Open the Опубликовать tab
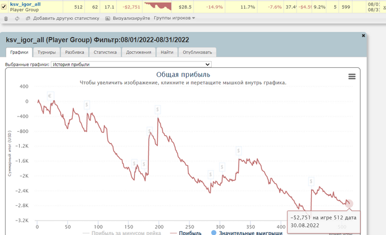This screenshot has width=386, height=235. coord(197,52)
